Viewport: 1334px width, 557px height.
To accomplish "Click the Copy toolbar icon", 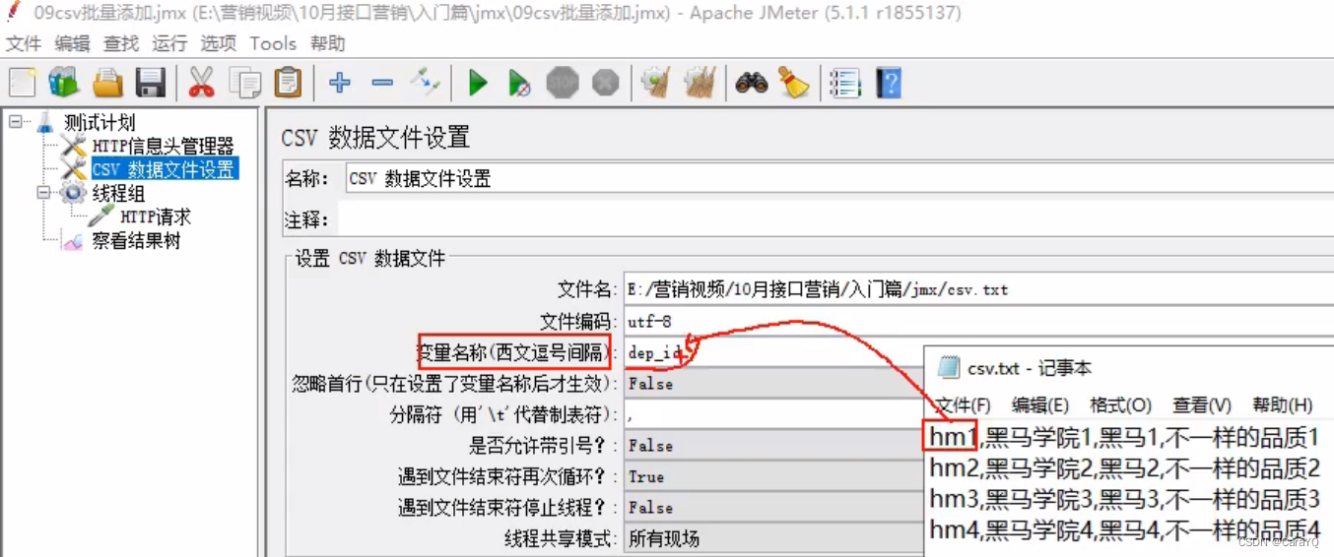I will (244, 83).
